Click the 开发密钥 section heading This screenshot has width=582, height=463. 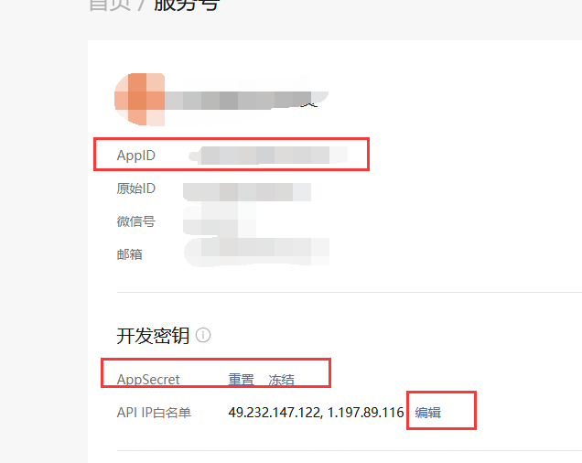click(153, 336)
